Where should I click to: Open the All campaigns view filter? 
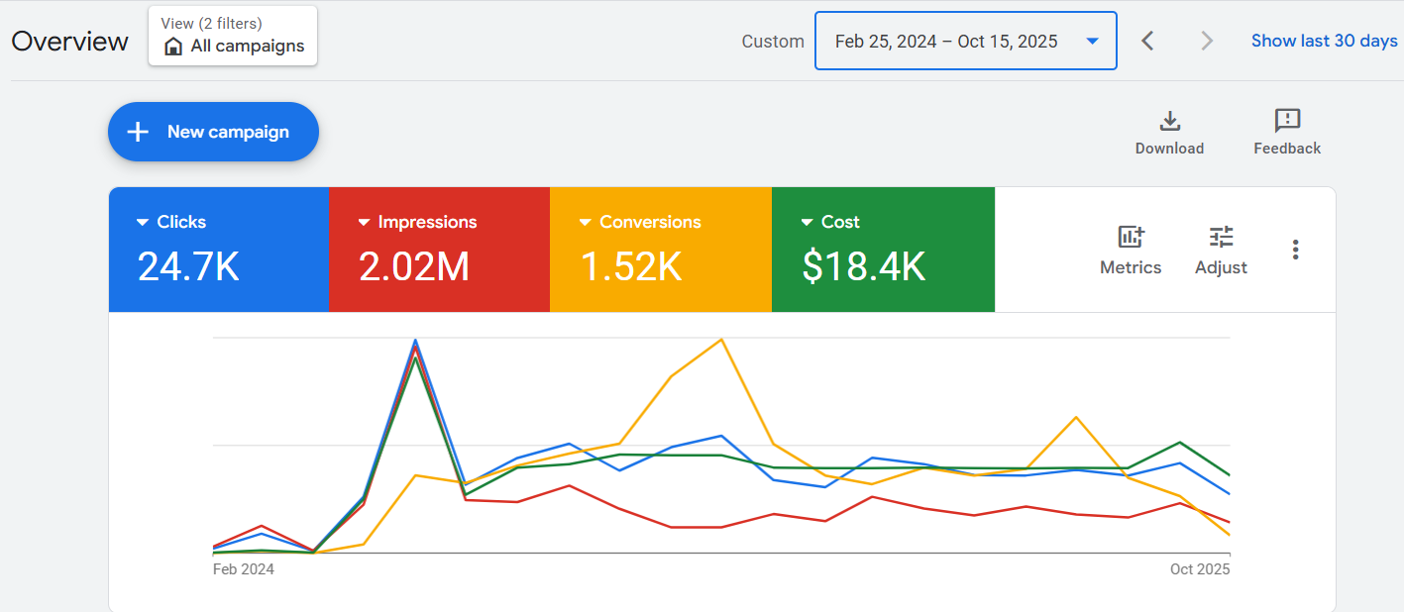click(x=233, y=37)
